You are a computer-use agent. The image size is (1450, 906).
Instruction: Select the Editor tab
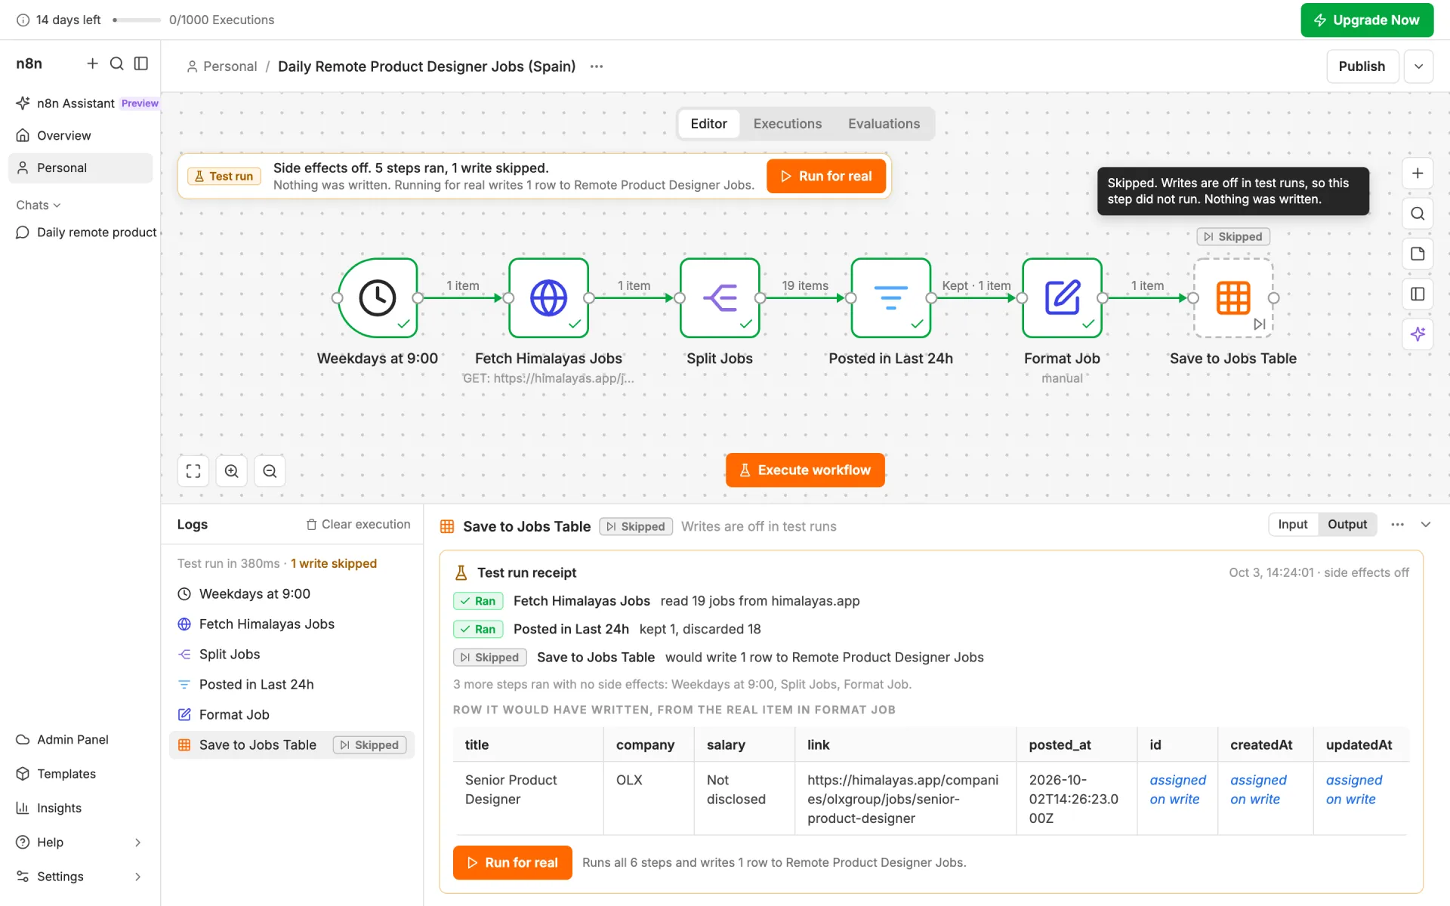(708, 124)
